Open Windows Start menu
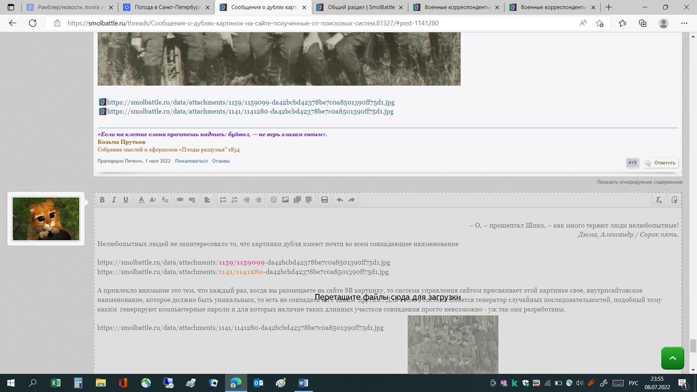Screen dimensions: 697x392 pos(11,383)
